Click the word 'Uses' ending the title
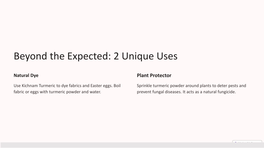The width and height of the screenshot is (264, 148). 167,56
